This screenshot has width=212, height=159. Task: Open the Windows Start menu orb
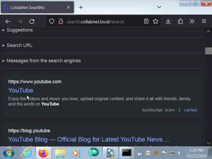pos(9,153)
